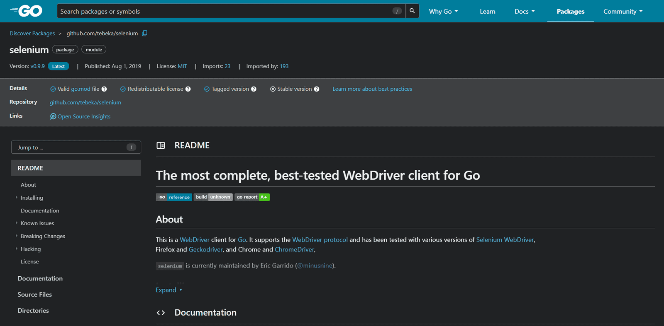Image resolution: width=664 pixels, height=326 pixels.
Task: Click the checkmark icon beside Valid go.mod file
Action: [53, 89]
